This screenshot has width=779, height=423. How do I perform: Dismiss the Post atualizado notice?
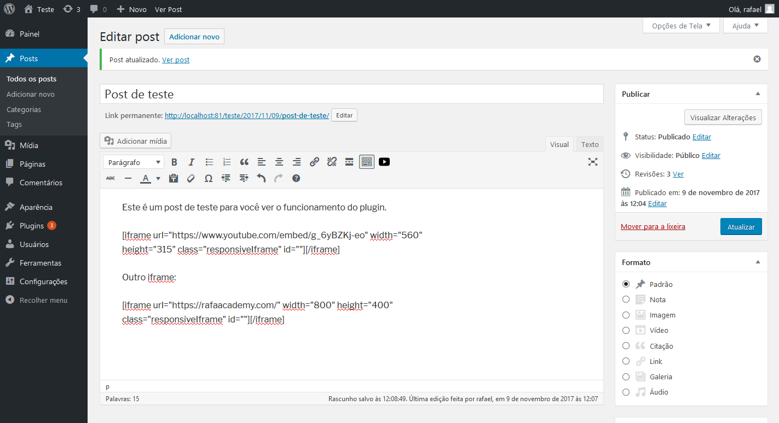(757, 59)
